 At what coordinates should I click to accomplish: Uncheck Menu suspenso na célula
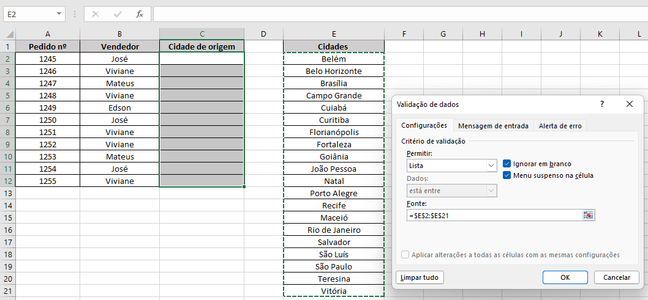tap(507, 175)
